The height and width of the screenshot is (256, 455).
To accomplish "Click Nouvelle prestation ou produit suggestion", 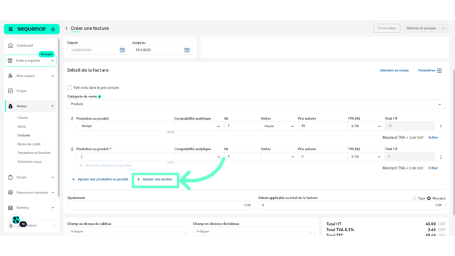I will 106,165.
